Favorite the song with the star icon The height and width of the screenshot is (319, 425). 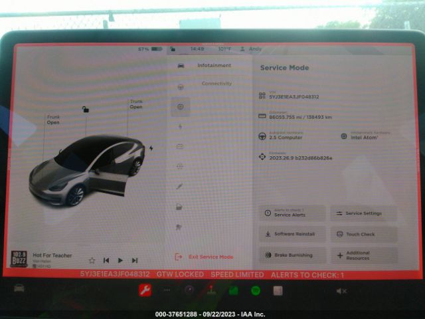tap(92, 261)
